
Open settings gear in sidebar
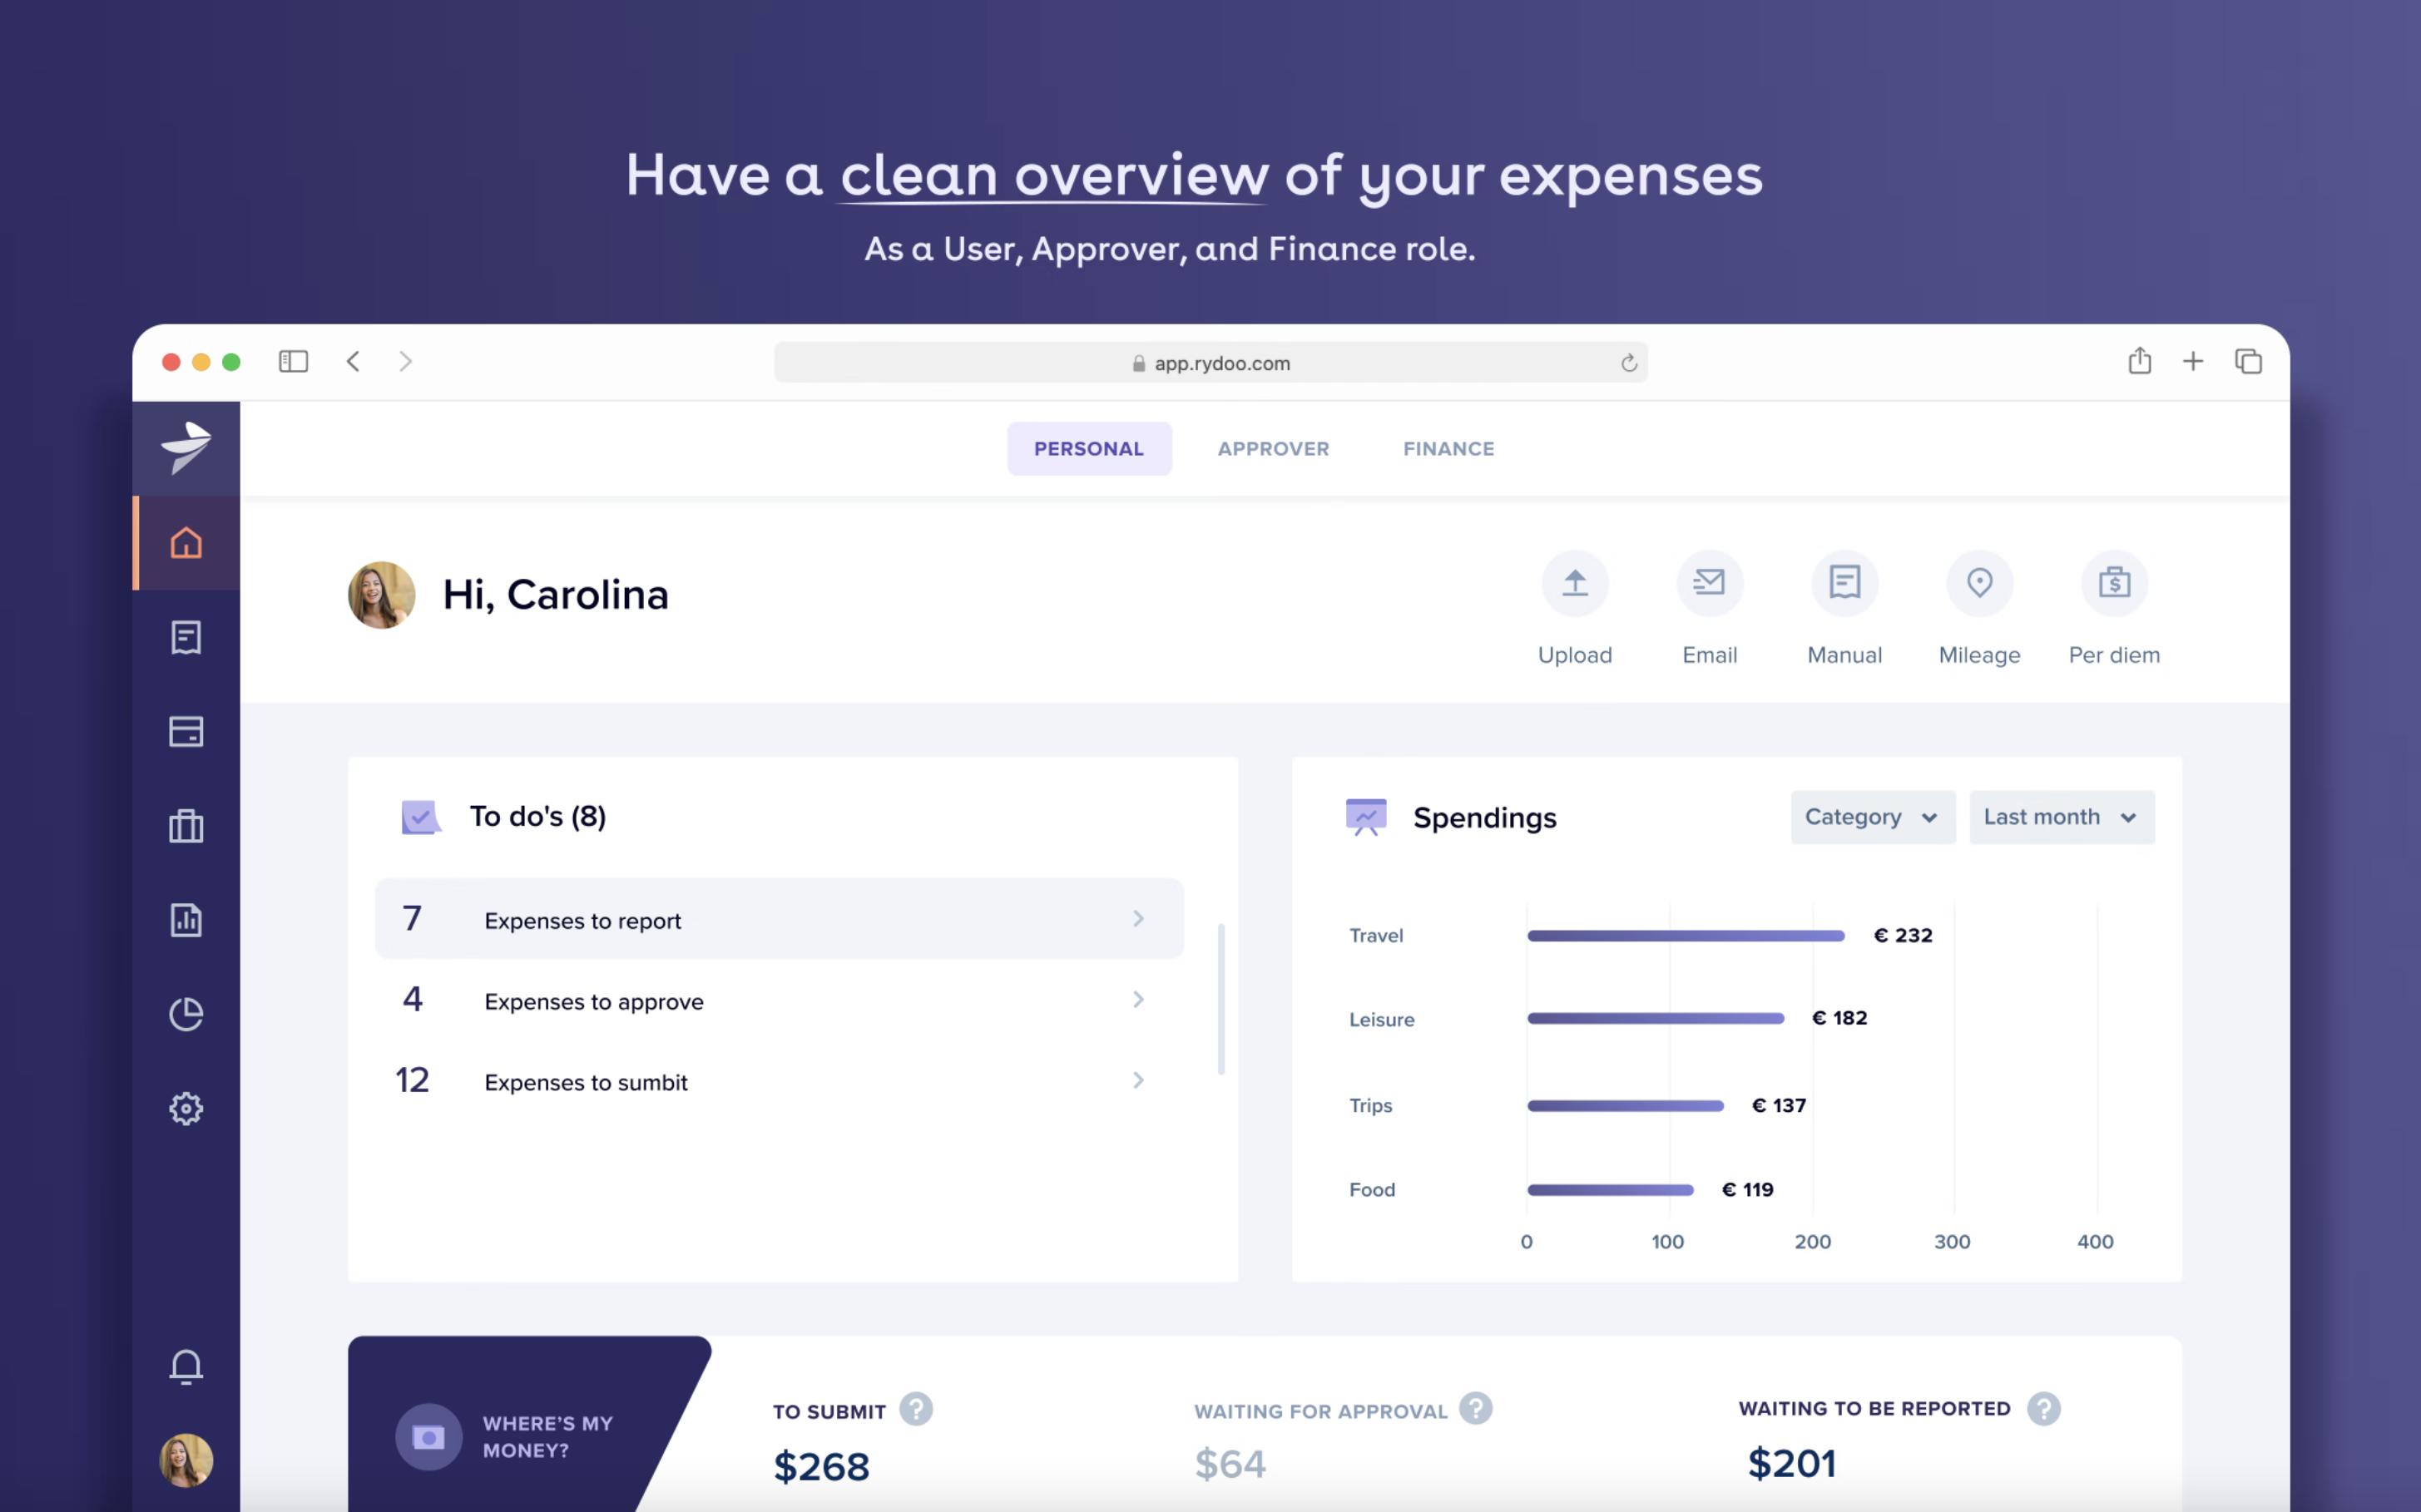(186, 1108)
